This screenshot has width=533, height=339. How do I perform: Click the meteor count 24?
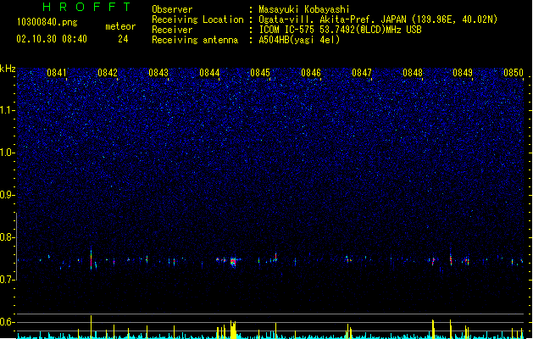[x=123, y=39]
